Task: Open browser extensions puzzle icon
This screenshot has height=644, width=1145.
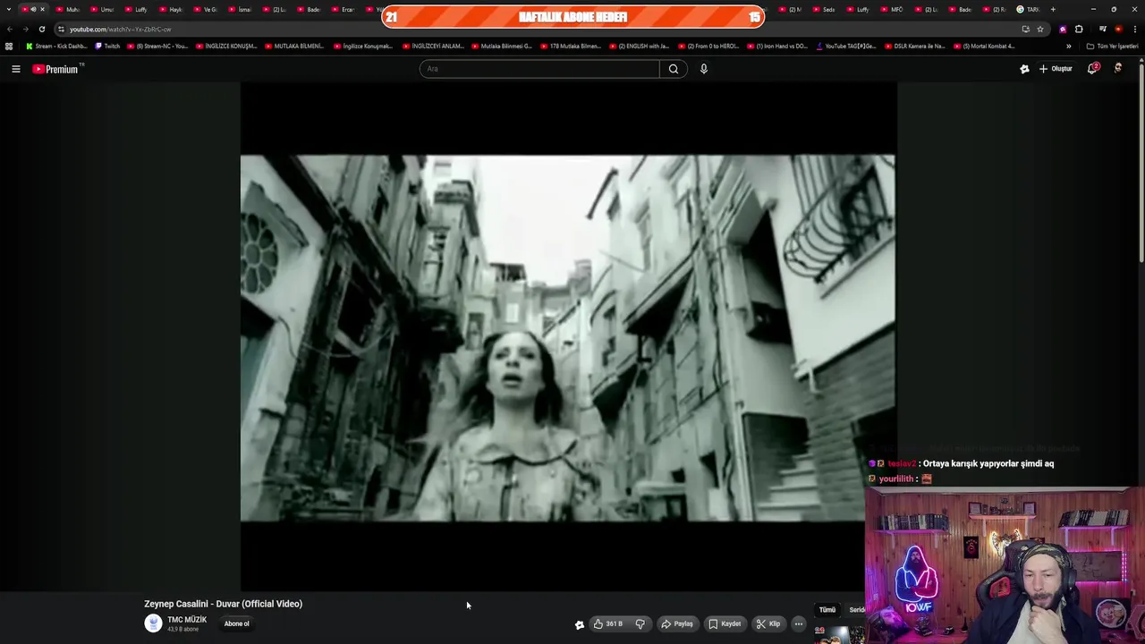Action: coord(1079,29)
